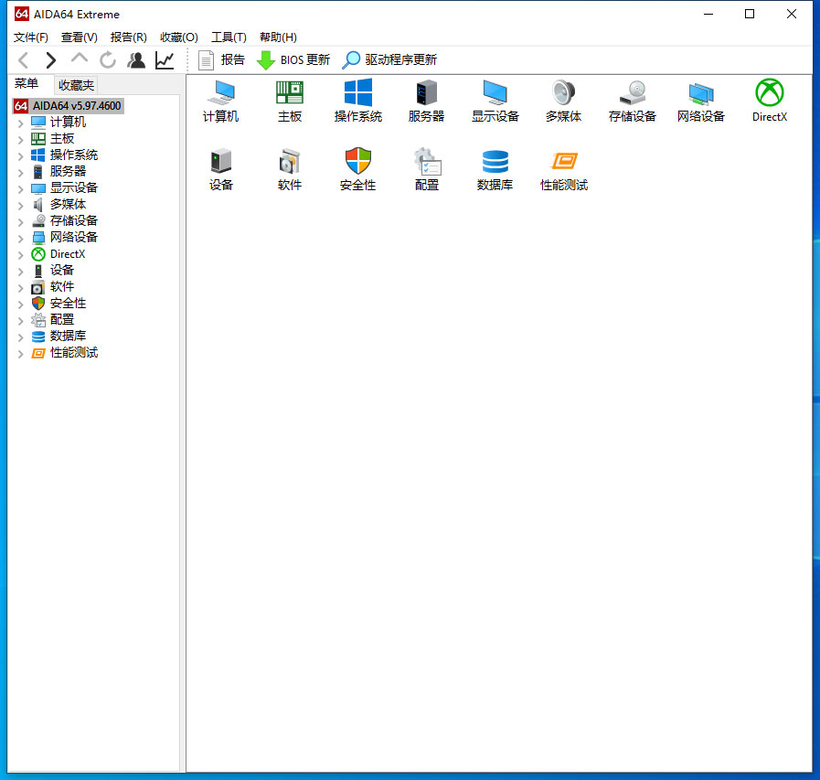820x780 pixels.
Task: Expand the 计算机 tree node
Action: pyautogui.click(x=21, y=123)
